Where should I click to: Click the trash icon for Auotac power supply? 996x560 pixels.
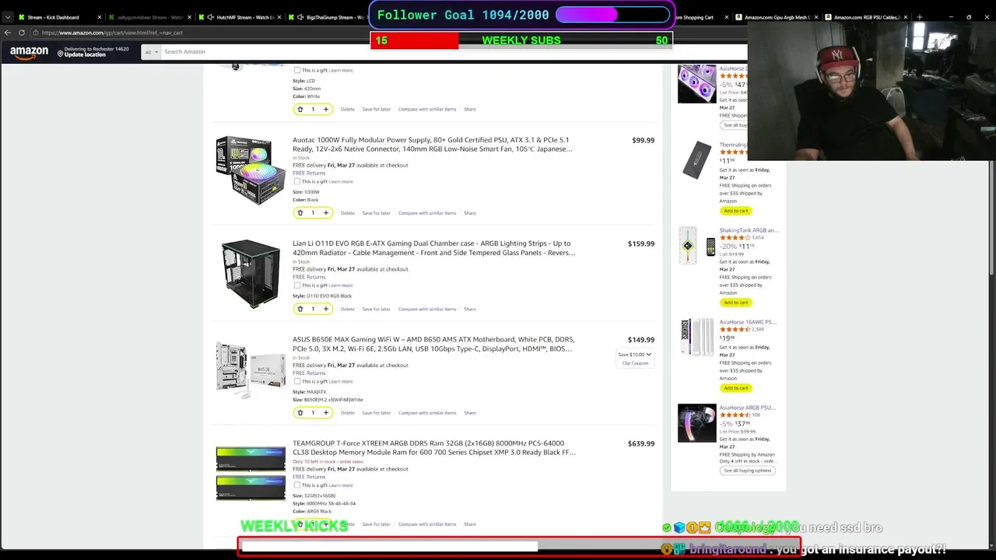tap(300, 213)
